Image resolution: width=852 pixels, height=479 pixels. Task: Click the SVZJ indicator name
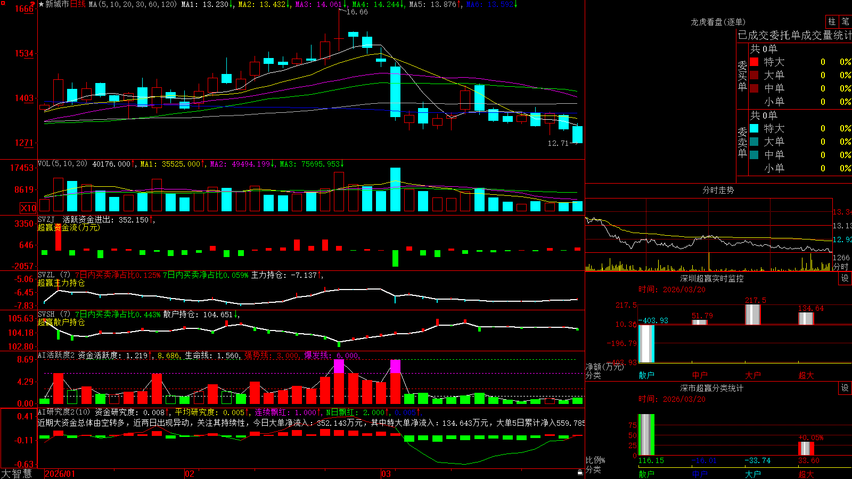46,219
